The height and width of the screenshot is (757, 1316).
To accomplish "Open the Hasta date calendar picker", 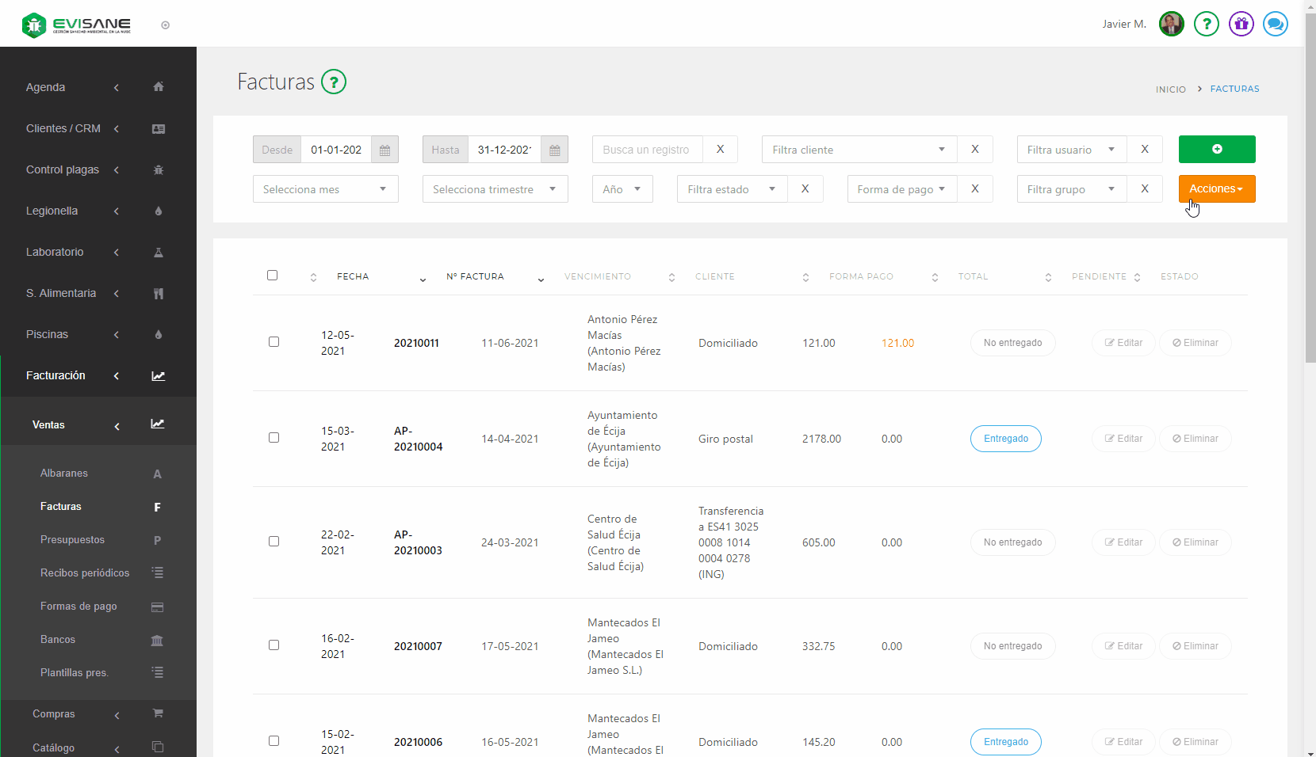I will [554, 150].
